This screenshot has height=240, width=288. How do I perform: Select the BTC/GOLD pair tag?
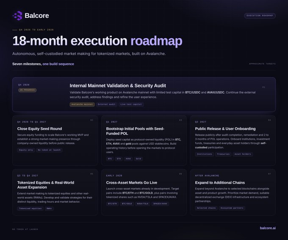click(127, 204)
